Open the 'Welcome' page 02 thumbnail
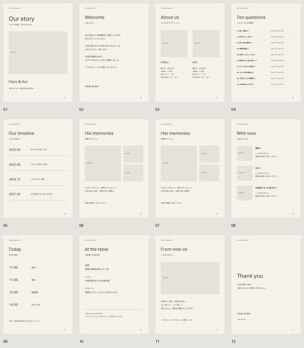Image resolution: width=304 pixels, height=348 pixels. tap(114, 53)
